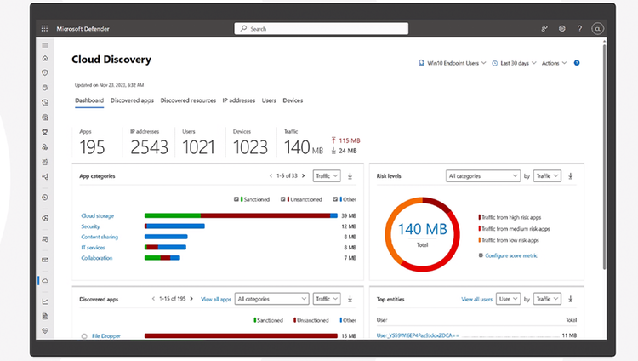
Task: Open the Actions dropdown
Action: pyautogui.click(x=554, y=63)
